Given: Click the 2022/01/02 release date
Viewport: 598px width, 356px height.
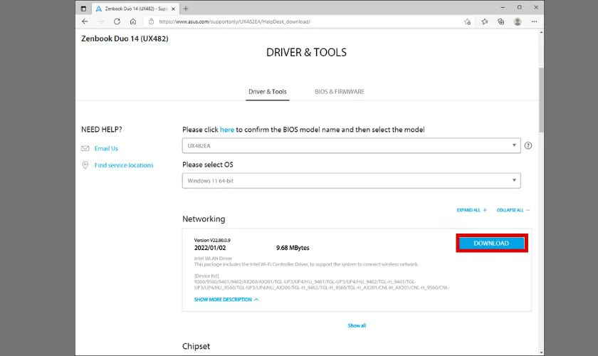Looking at the screenshot, I should tap(210, 248).
